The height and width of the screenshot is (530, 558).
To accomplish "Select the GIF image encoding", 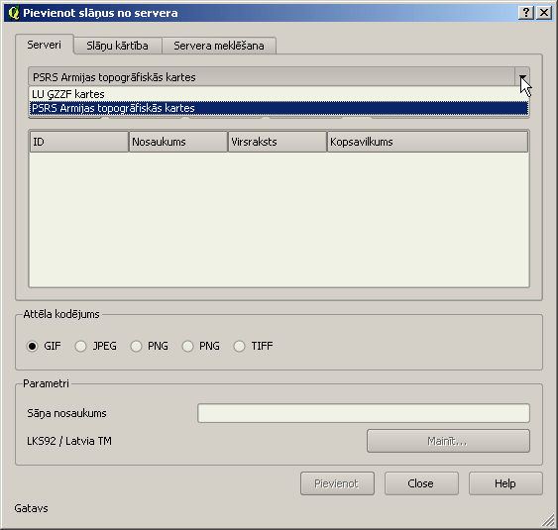I will click(x=33, y=346).
